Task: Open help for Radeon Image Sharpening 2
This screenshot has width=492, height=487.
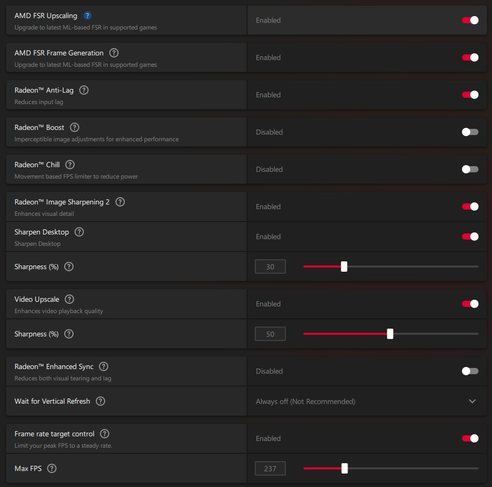Action: click(120, 202)
